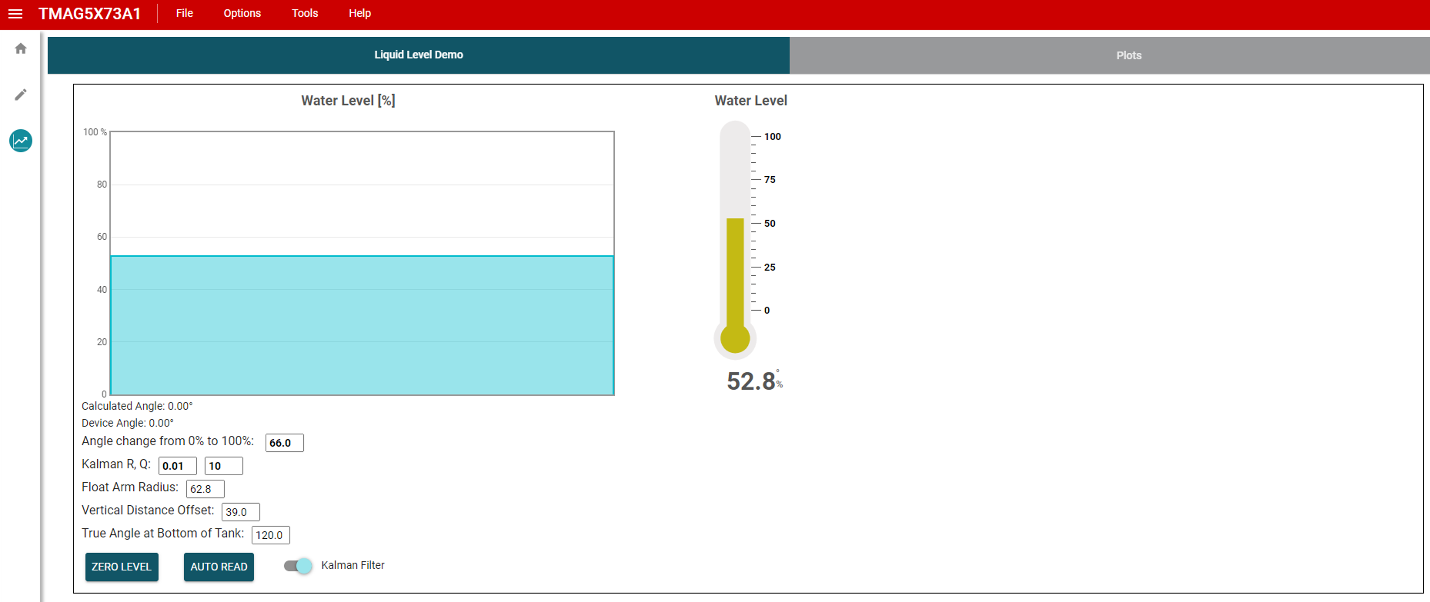Open the chart plot sidebar icon
Image resolution: width=1430 pixels, height=602 pixels.
pyautogui.click(x=20, y=141)
